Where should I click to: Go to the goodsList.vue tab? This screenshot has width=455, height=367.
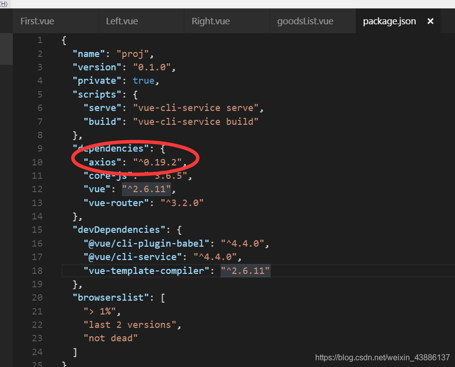(313, 21)
